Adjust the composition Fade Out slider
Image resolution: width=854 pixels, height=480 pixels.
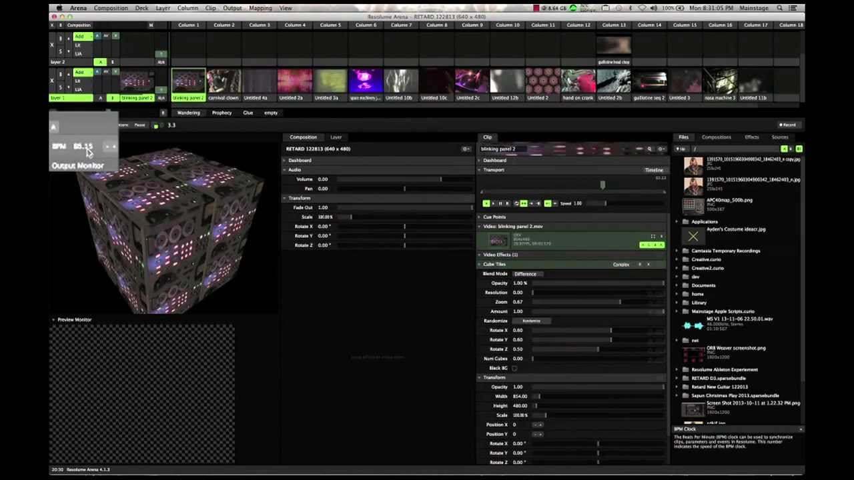coord(404,207)
